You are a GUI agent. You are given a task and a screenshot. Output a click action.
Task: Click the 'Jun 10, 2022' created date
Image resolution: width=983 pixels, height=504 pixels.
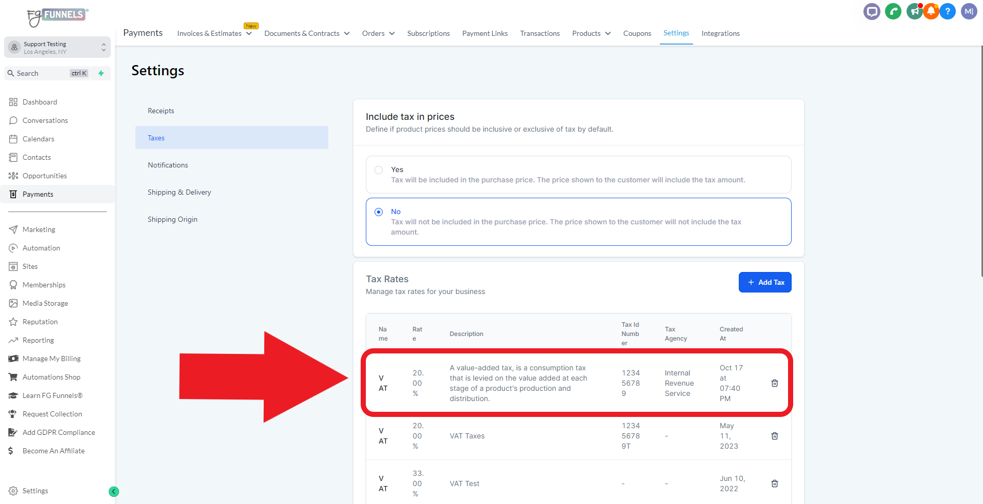click(732, 484)
